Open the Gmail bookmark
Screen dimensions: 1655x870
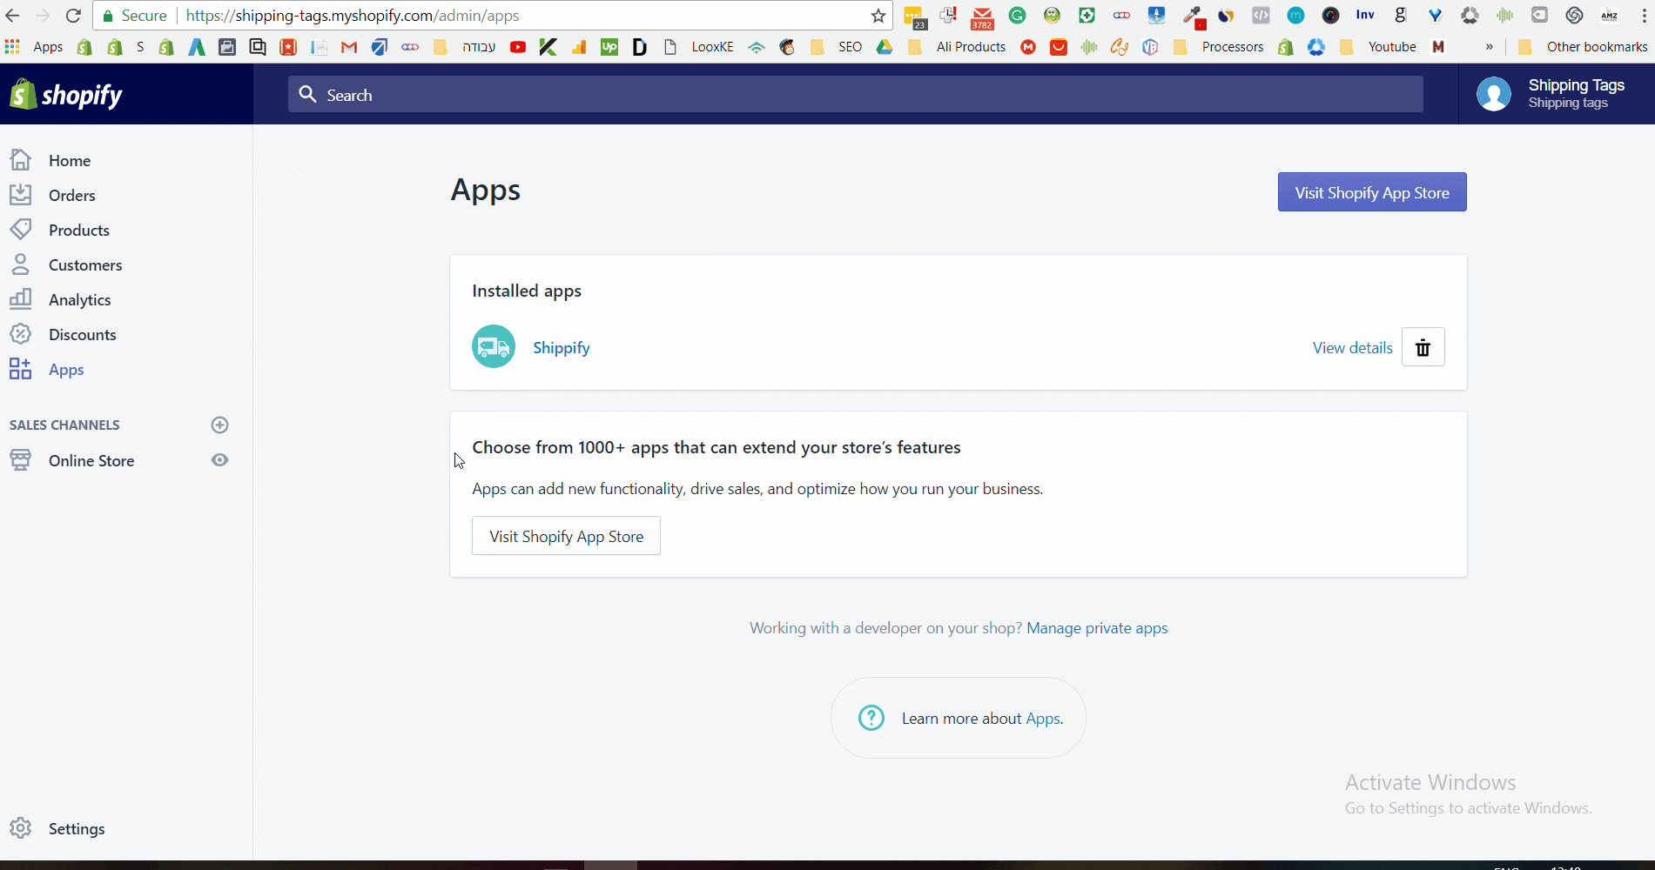coord(349,47)
